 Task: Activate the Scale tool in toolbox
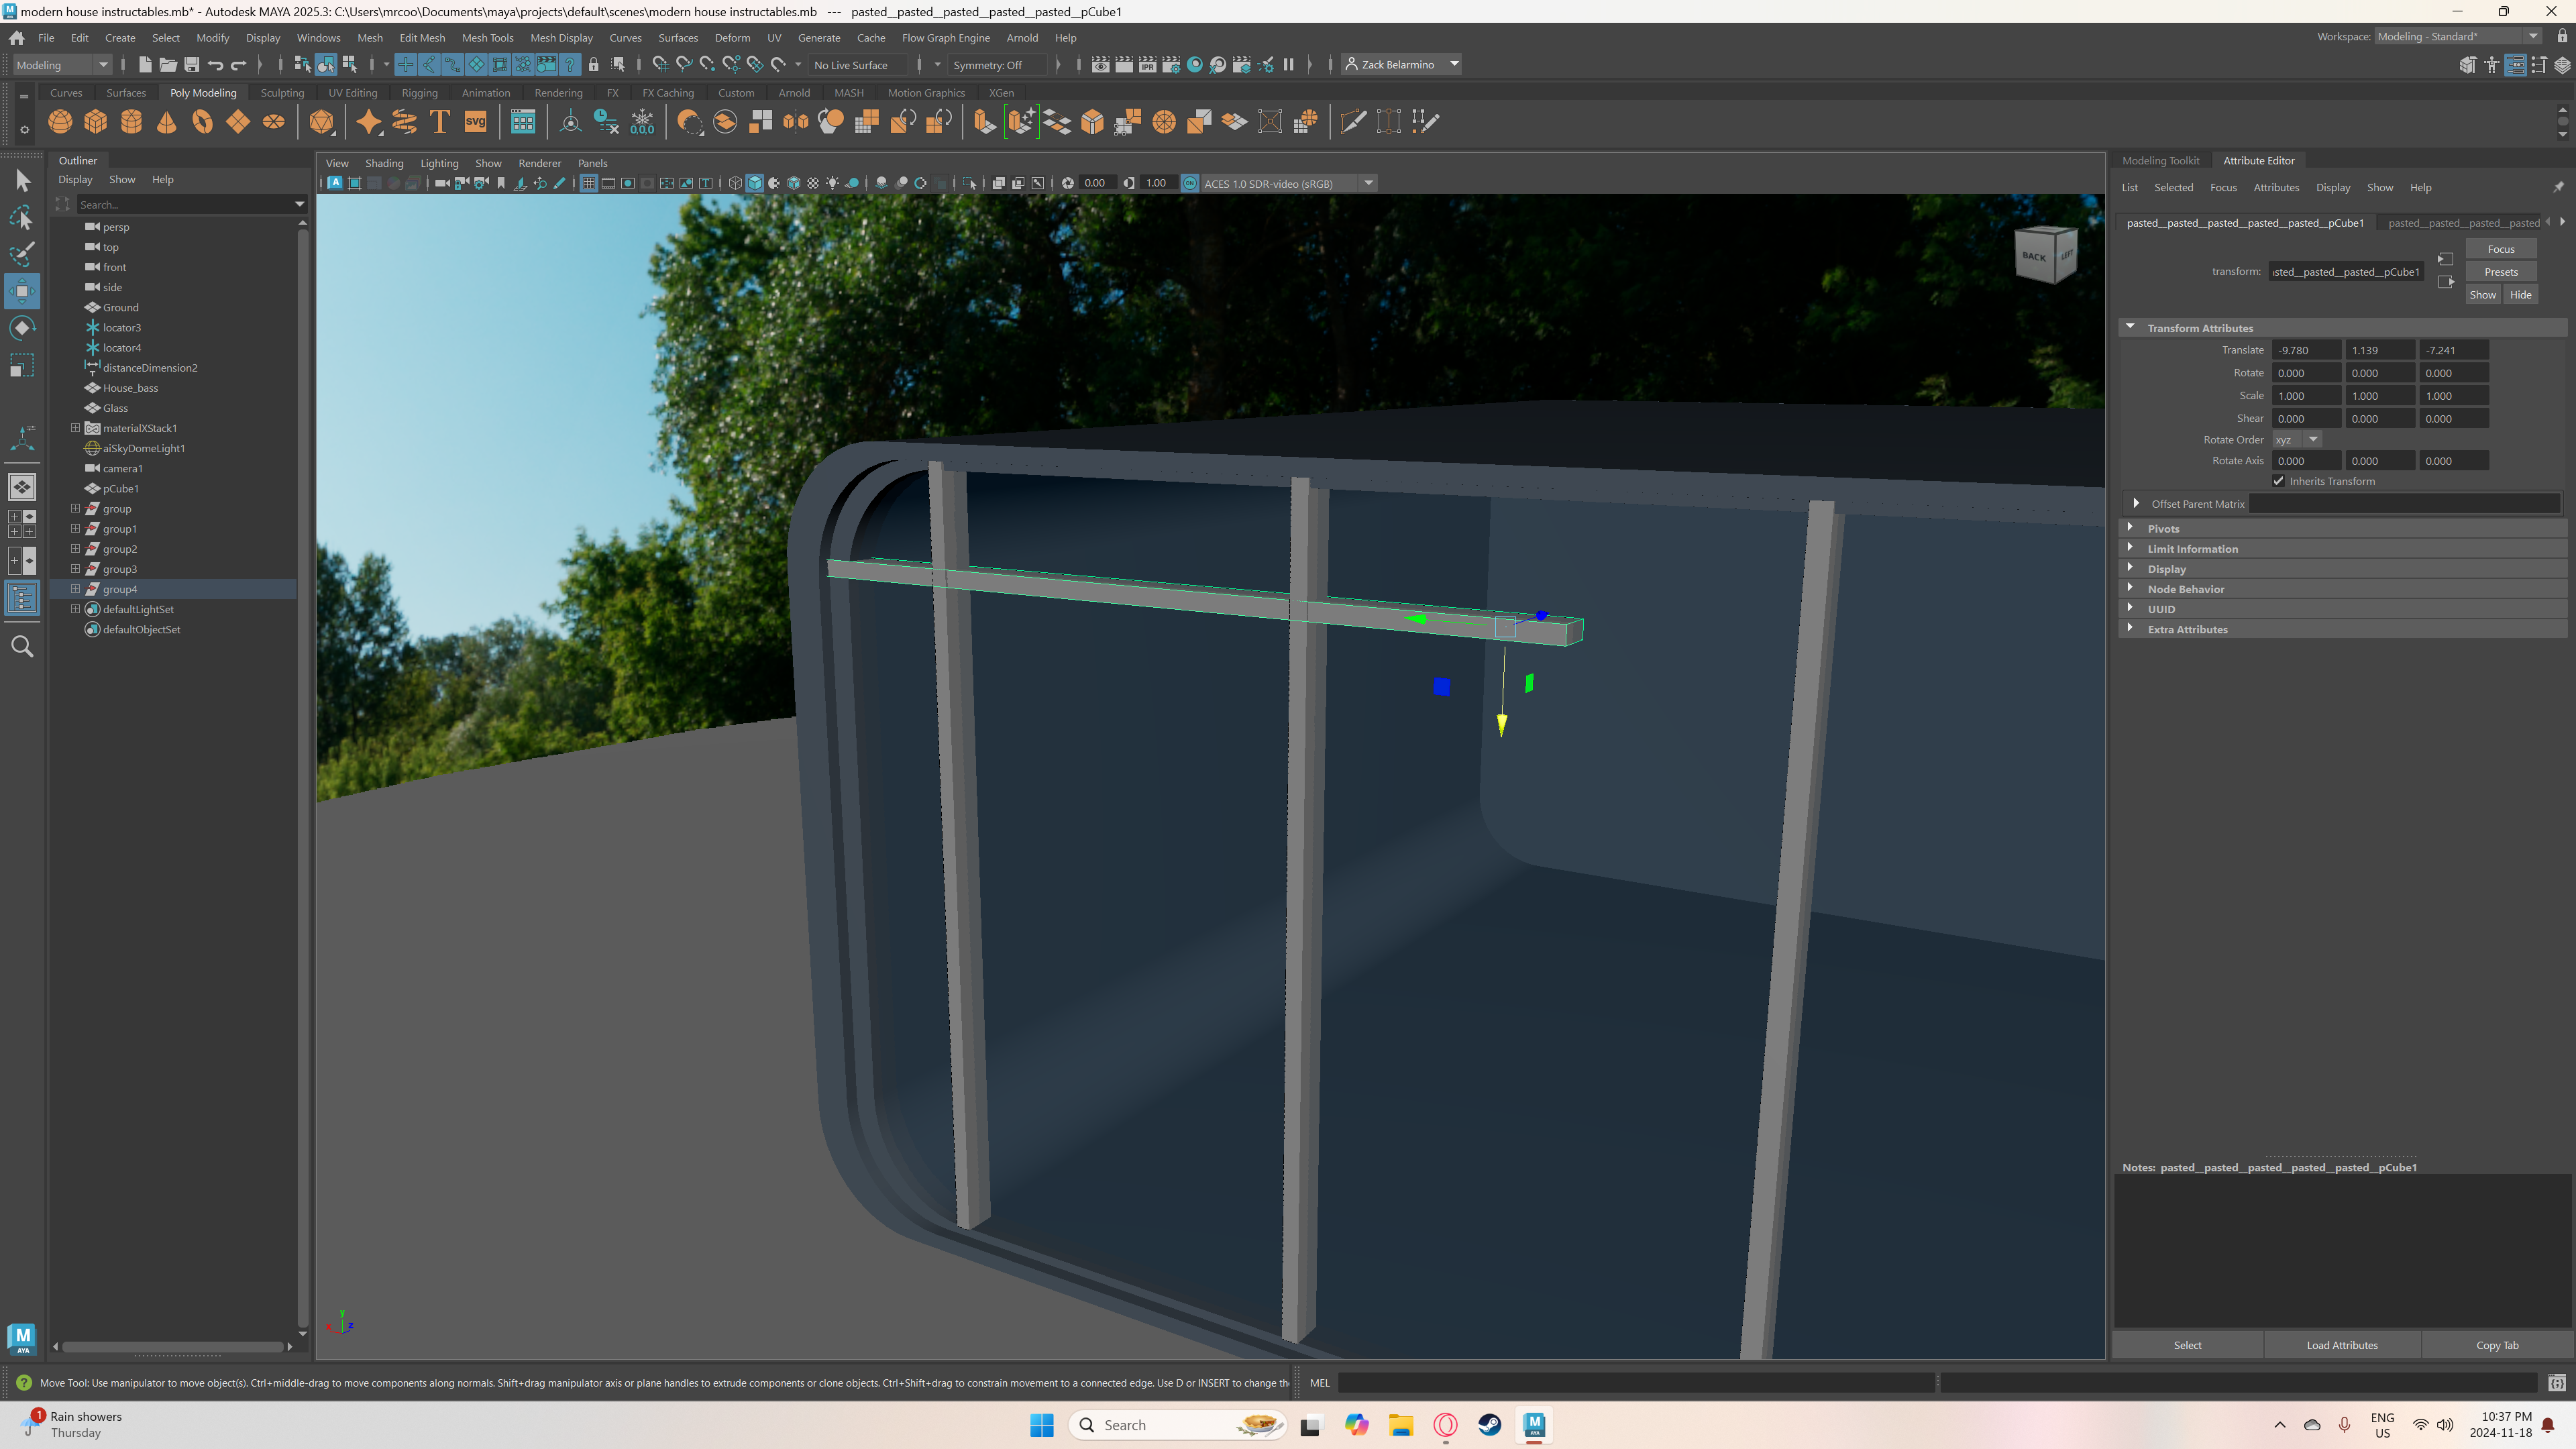click(22, 365)
